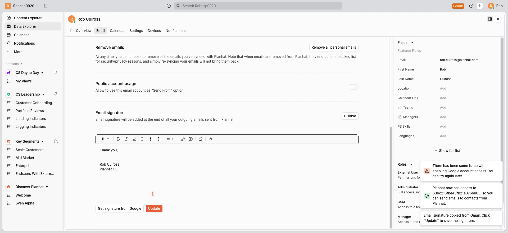Click the Search Robcsp0920 field
Viewport: 508px width, 233px height.
[x=258, y=6]
